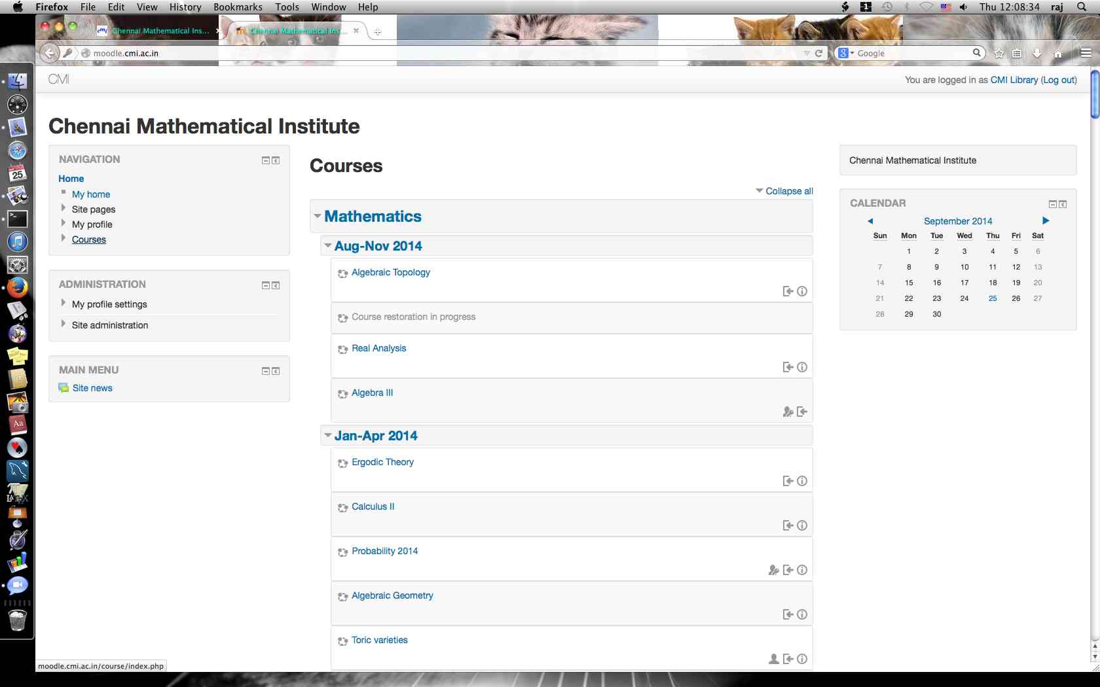Image resolution: width=1100 pixels, height=687 pixels.
Task: Open Terminal from the dock
Action: tap(18, 219)
